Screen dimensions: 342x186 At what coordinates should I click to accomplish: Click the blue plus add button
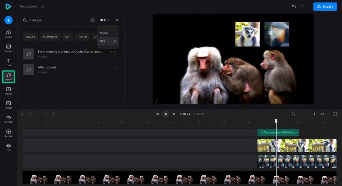click(9, 20)
